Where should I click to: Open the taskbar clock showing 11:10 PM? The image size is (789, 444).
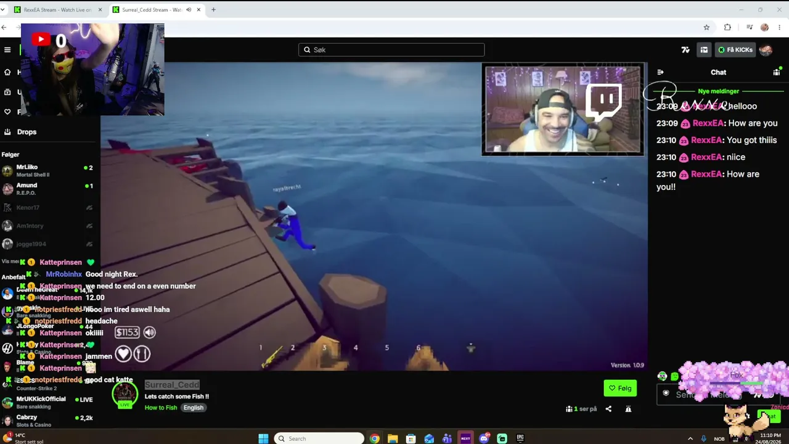click(x=771, y=438)
